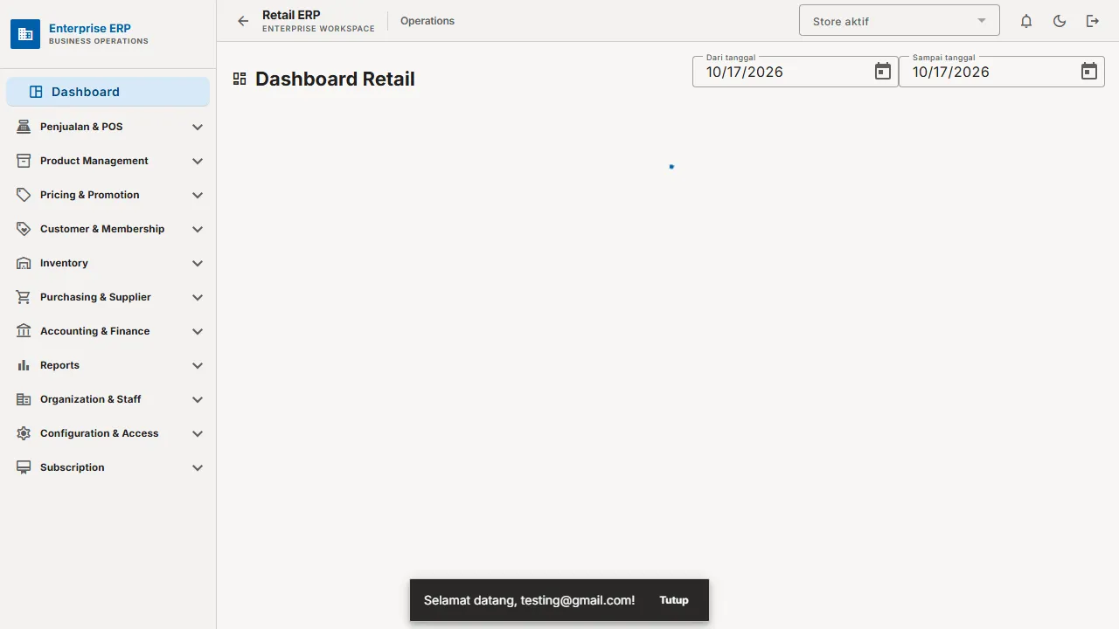Expand Pricing & Promotion chevron
This screenshot has height=629, width=1119.
click(198, 195)
